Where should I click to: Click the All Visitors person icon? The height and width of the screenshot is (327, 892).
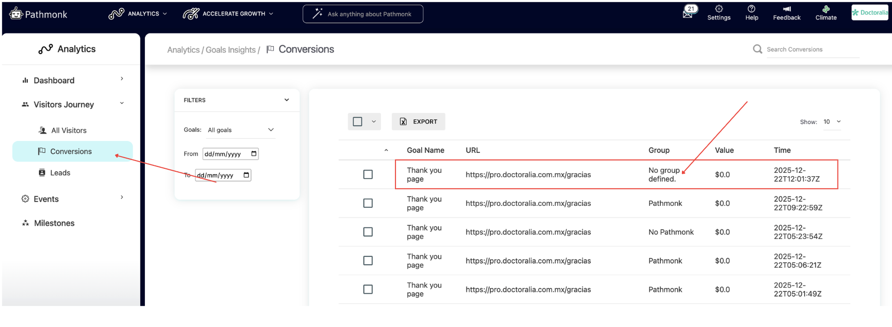(42, 130)
